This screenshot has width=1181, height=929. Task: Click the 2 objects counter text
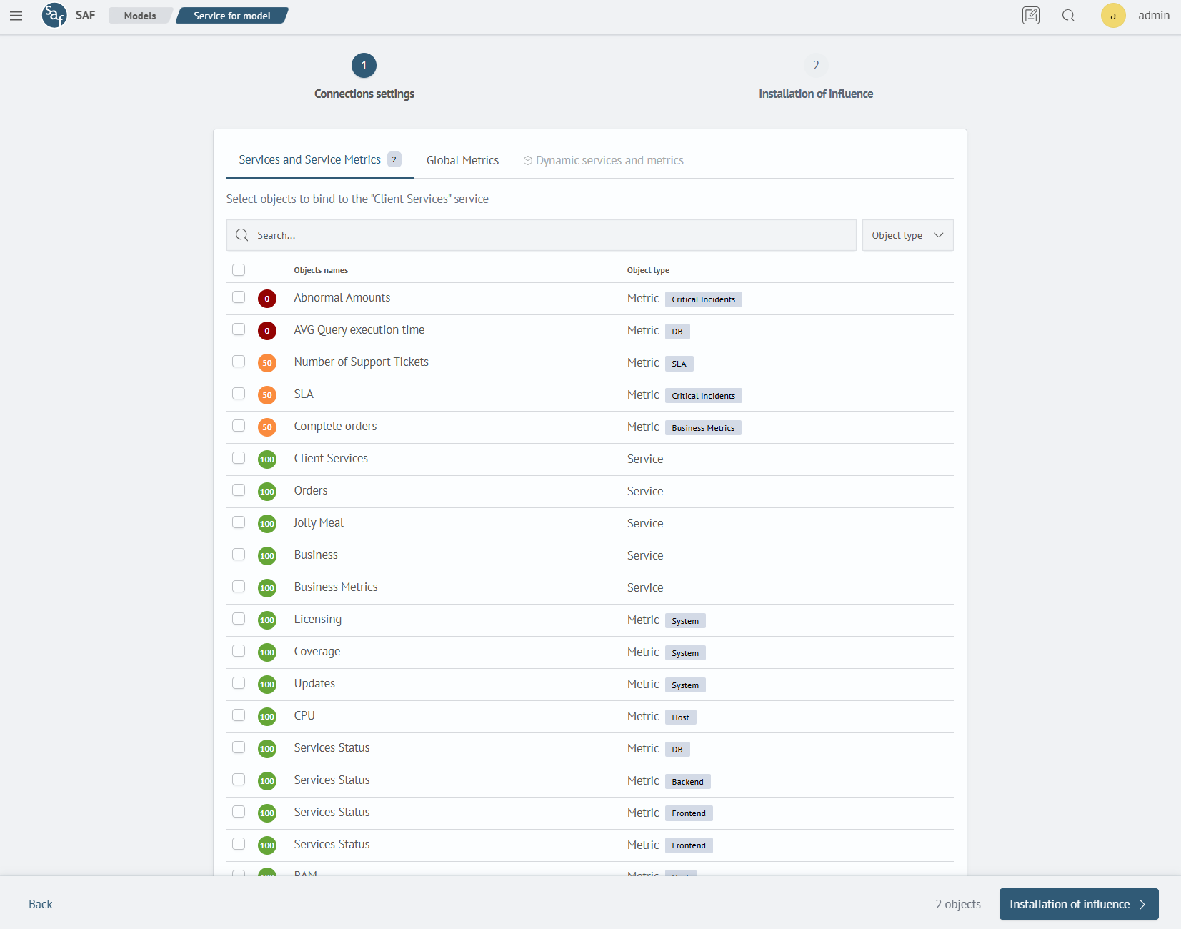958,904
